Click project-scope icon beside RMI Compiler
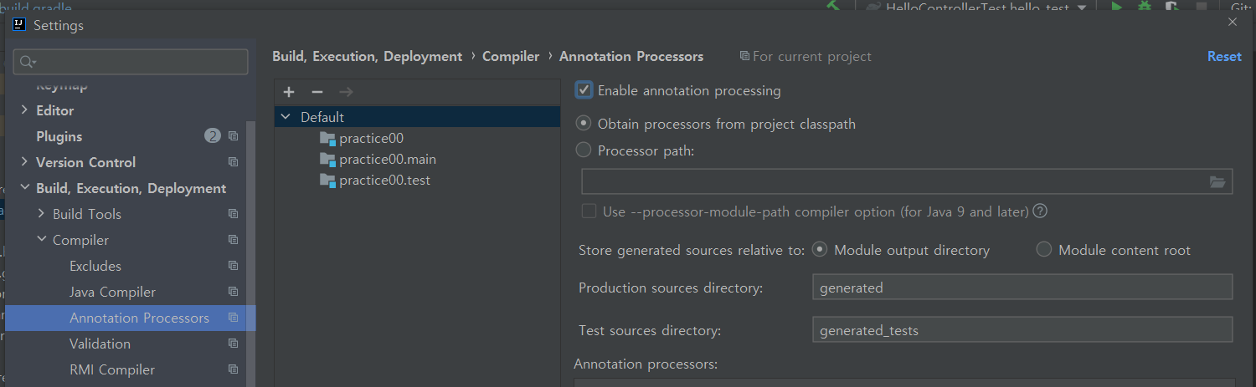The height and width of the screenshot is (387, 1256). 233,369
